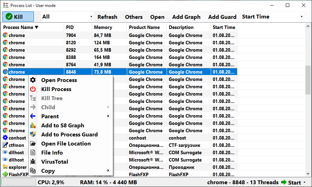Click the Start Time column header
The height and width of the screenshot is (187, 312).
coord(224,28)
